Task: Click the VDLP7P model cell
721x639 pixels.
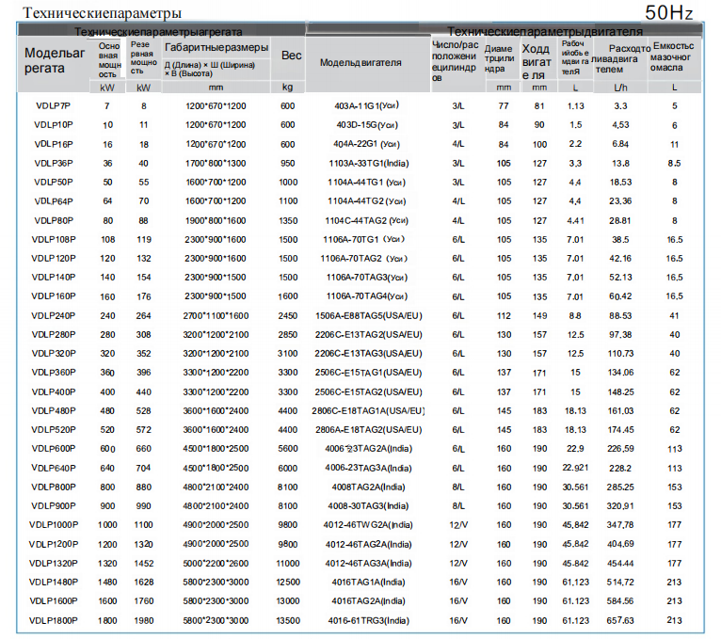Action: [54, 105]
